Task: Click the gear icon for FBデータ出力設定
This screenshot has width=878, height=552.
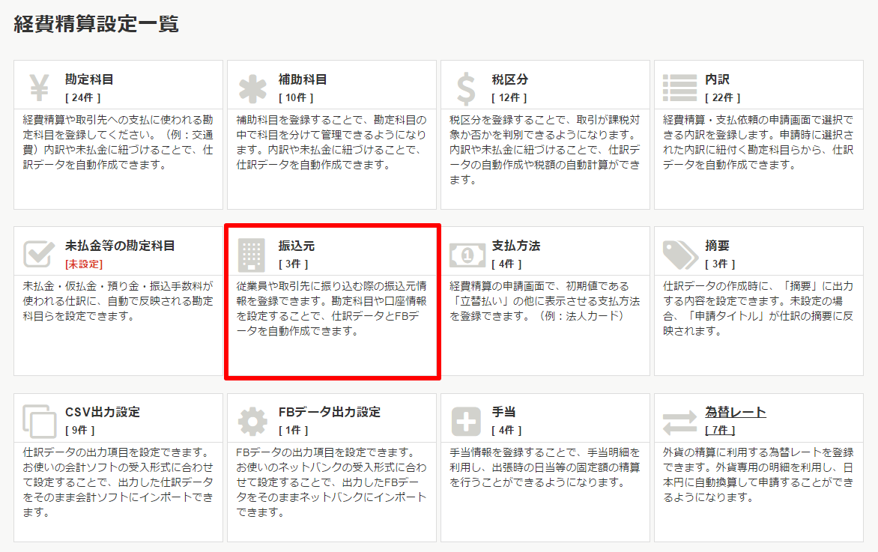Action: point(252,422)
